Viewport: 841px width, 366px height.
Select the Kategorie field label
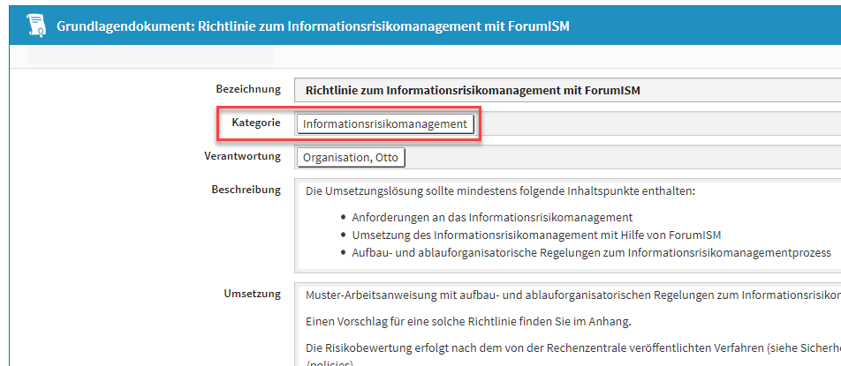(x=256, y=123)
